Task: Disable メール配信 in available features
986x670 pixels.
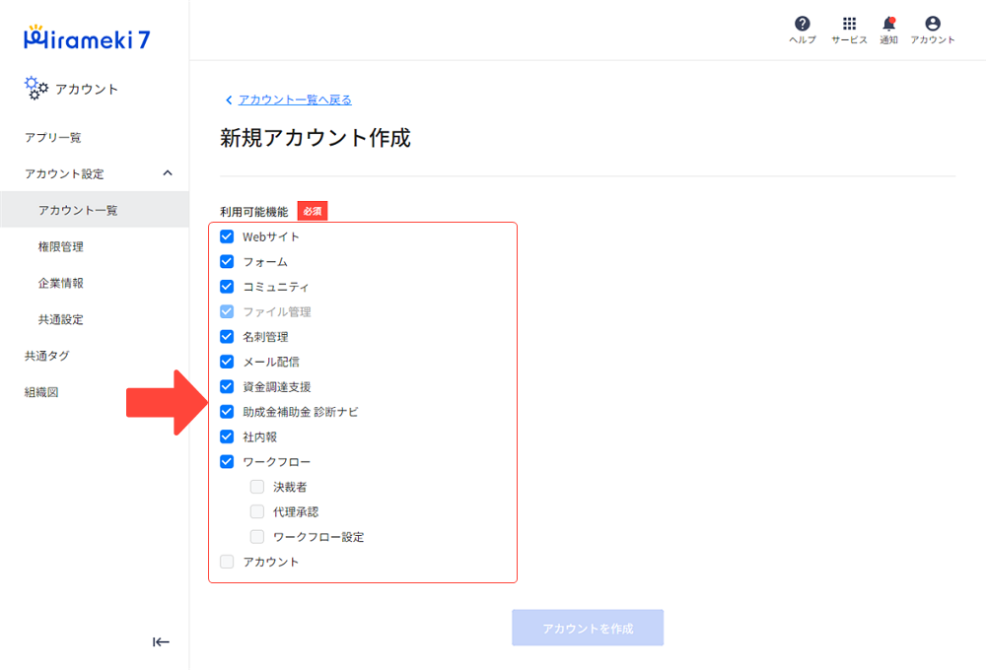Action: coord(227,361)
